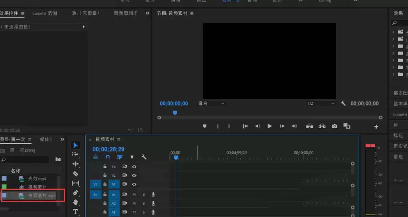The height and width of the screenshot is (217, 408).
Task: Select the Razor tool
Action: (x=75, y=173)
